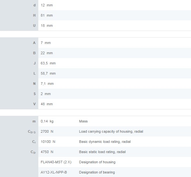Click the V 48 mm value

[x=47, y=104]
